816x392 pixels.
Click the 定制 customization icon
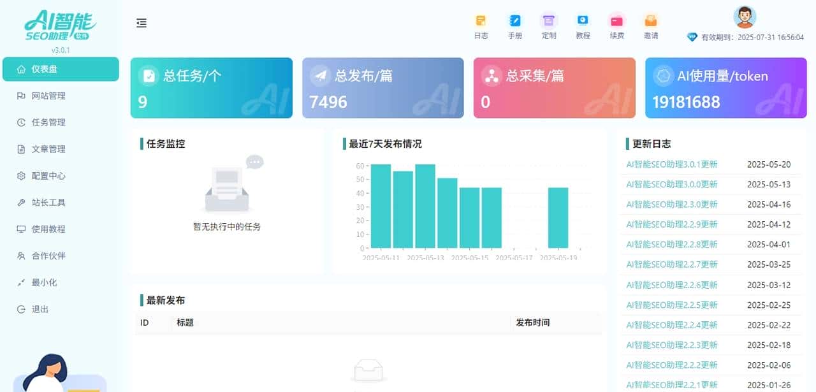coord(549,24)
